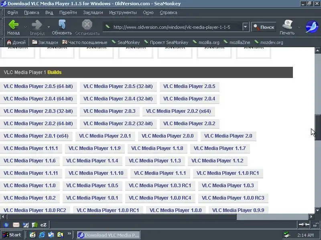Screen dimensions: 321x240
Task: Open Navigator from component bar globe icon
Action: coord(6,225)
